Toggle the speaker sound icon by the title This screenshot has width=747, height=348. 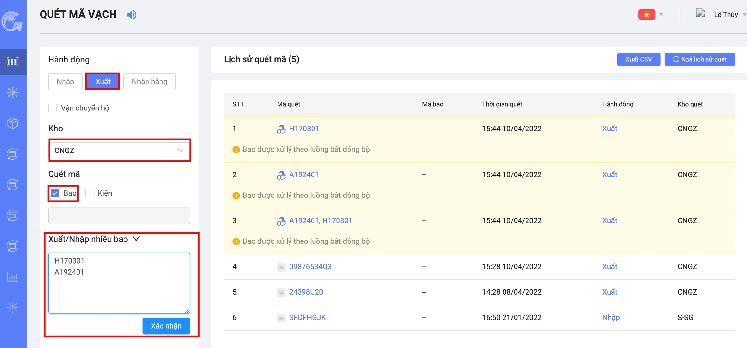click(132, 15)
